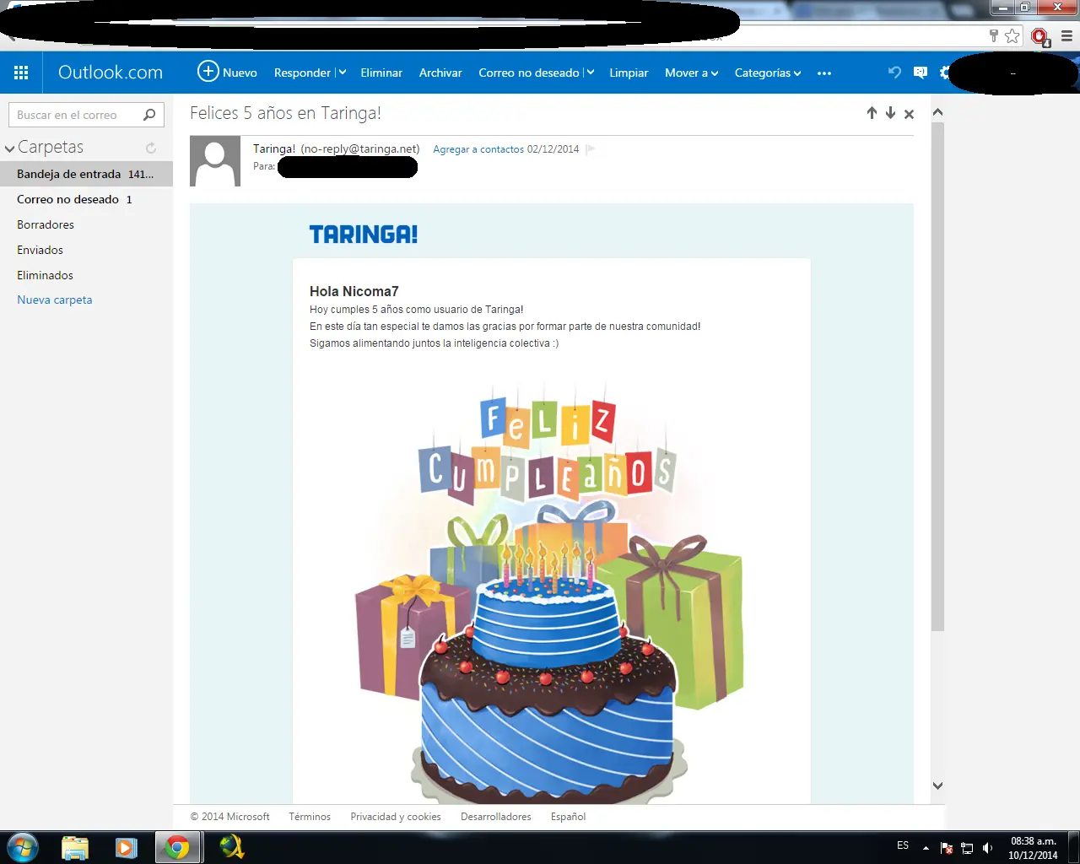Focus the Buscar en el correo field
Viewport: 1080px width, 864px height.
point(86,115)
